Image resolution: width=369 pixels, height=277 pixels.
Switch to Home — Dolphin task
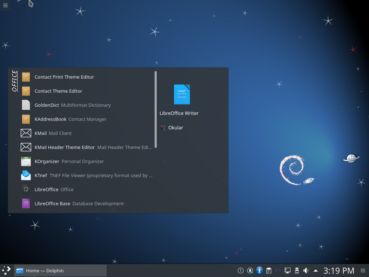tap(60, 271)
